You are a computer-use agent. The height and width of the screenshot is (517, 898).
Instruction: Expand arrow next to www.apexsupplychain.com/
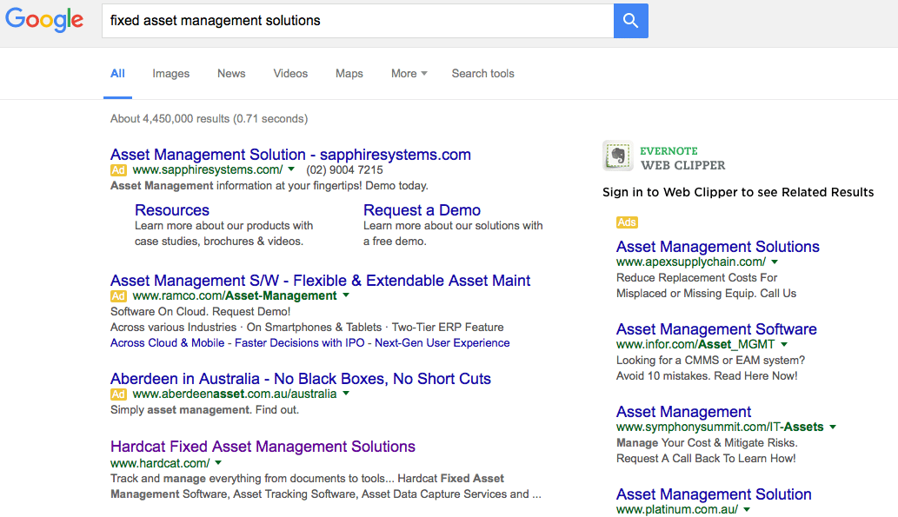(x=775, y=262)
